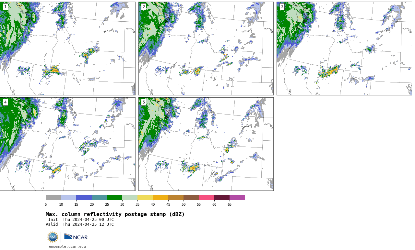Click the number label of panel 5

click(x=144, y=102)
